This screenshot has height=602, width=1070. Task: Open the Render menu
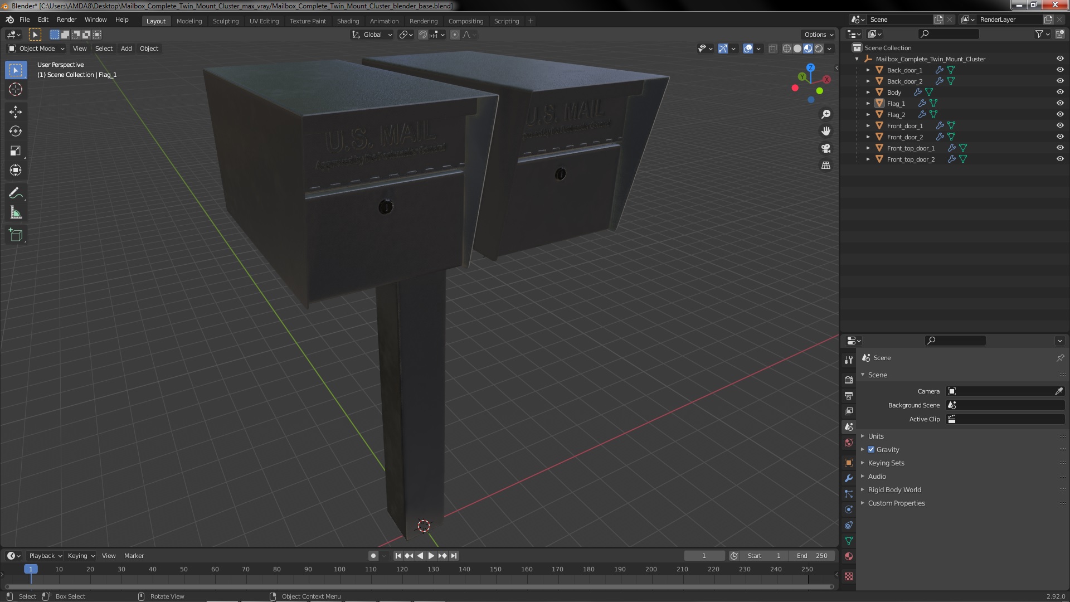click(66, 20)
